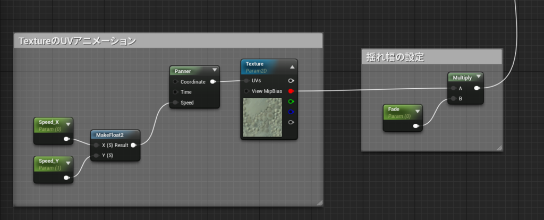Click the Panner output pin
544x220 pixels.
click(213, 82)
